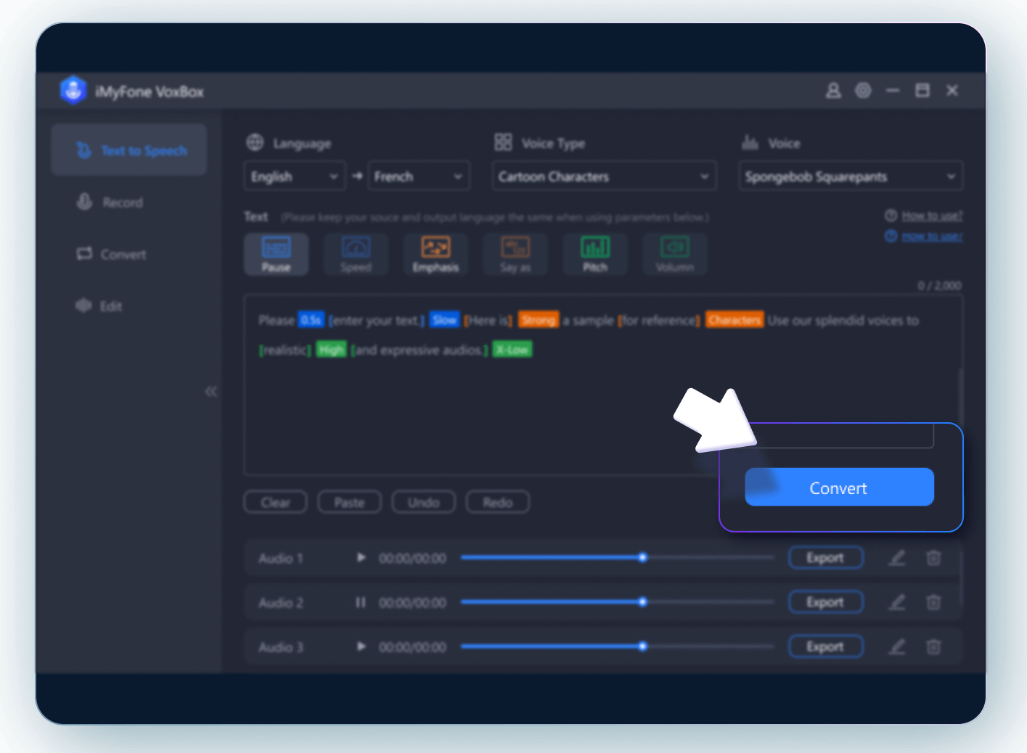1027x753 pixels.
Task: Go to the Edit sidebar section
Action: (x=99, y=305)
